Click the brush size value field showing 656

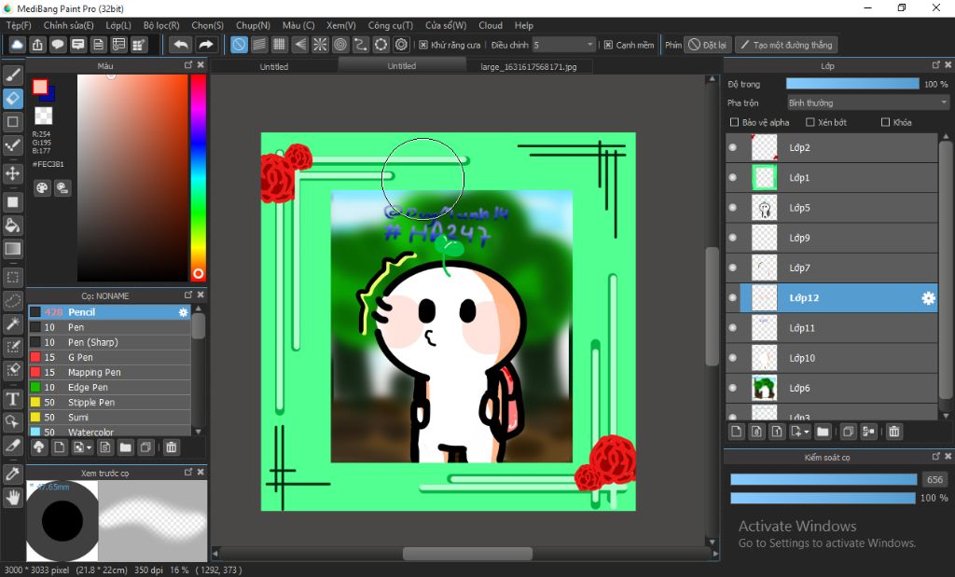point(934,480)
